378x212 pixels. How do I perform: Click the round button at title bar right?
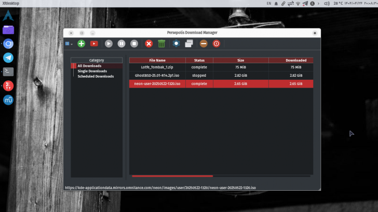(315, 33)
